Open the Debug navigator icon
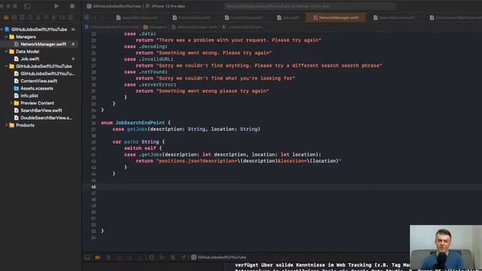Image resolution: width=482 pixels, height=271 pixels. (x=54, y=17)
